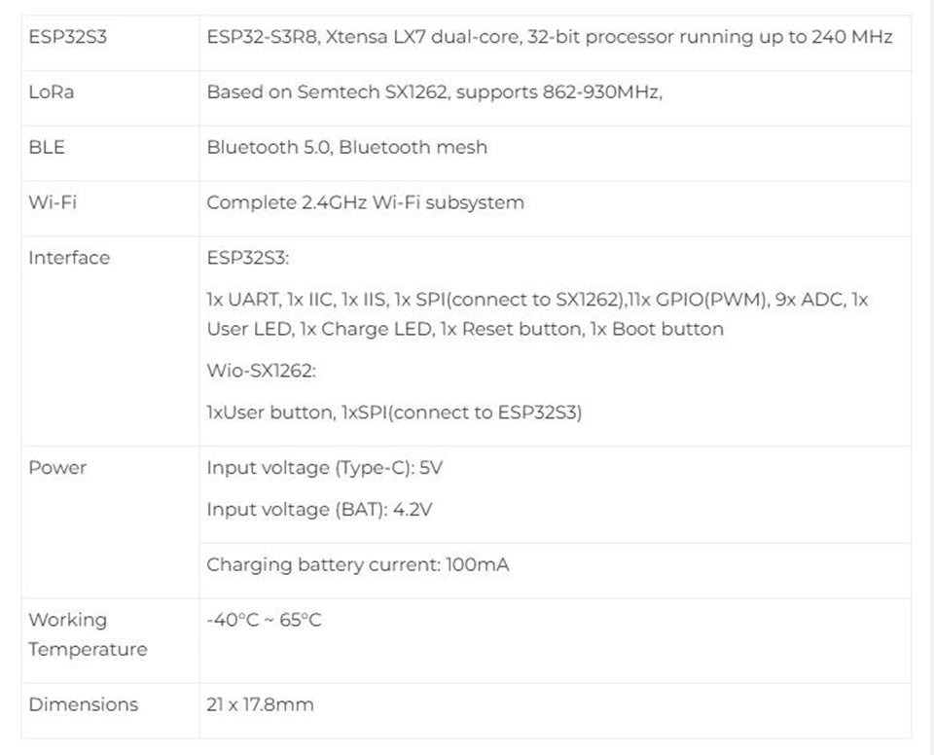Click the Charging battery current value
The width and height of the screenshot is (934, 755).
click(358, 565)
